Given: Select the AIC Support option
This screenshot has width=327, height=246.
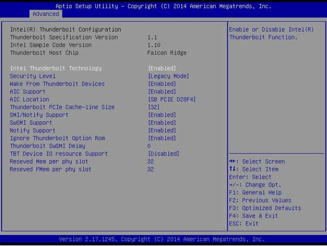Looking at the screenshot, I should click(28, 91).
